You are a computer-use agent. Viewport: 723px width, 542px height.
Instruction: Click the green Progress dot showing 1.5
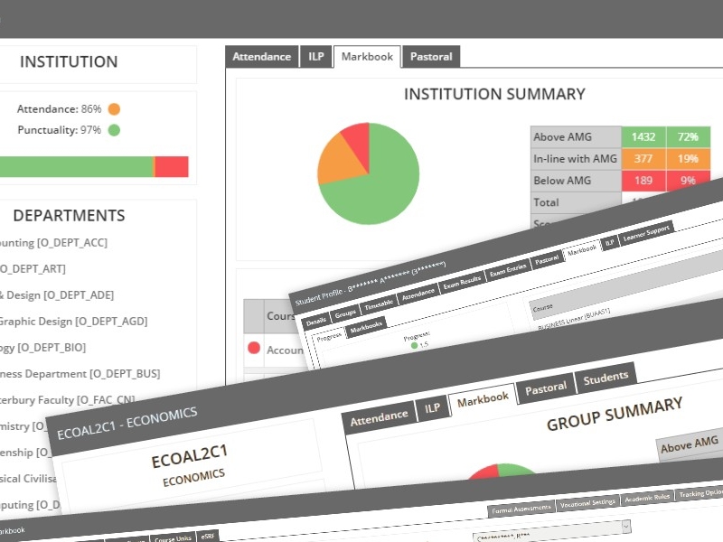414,344
